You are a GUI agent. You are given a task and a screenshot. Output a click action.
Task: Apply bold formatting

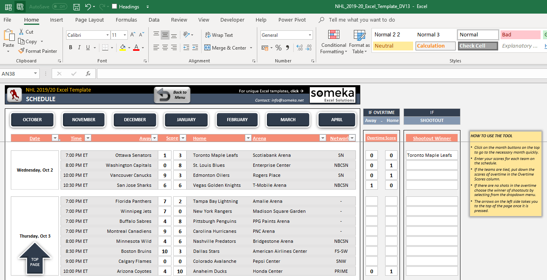[x=71, y=47]
